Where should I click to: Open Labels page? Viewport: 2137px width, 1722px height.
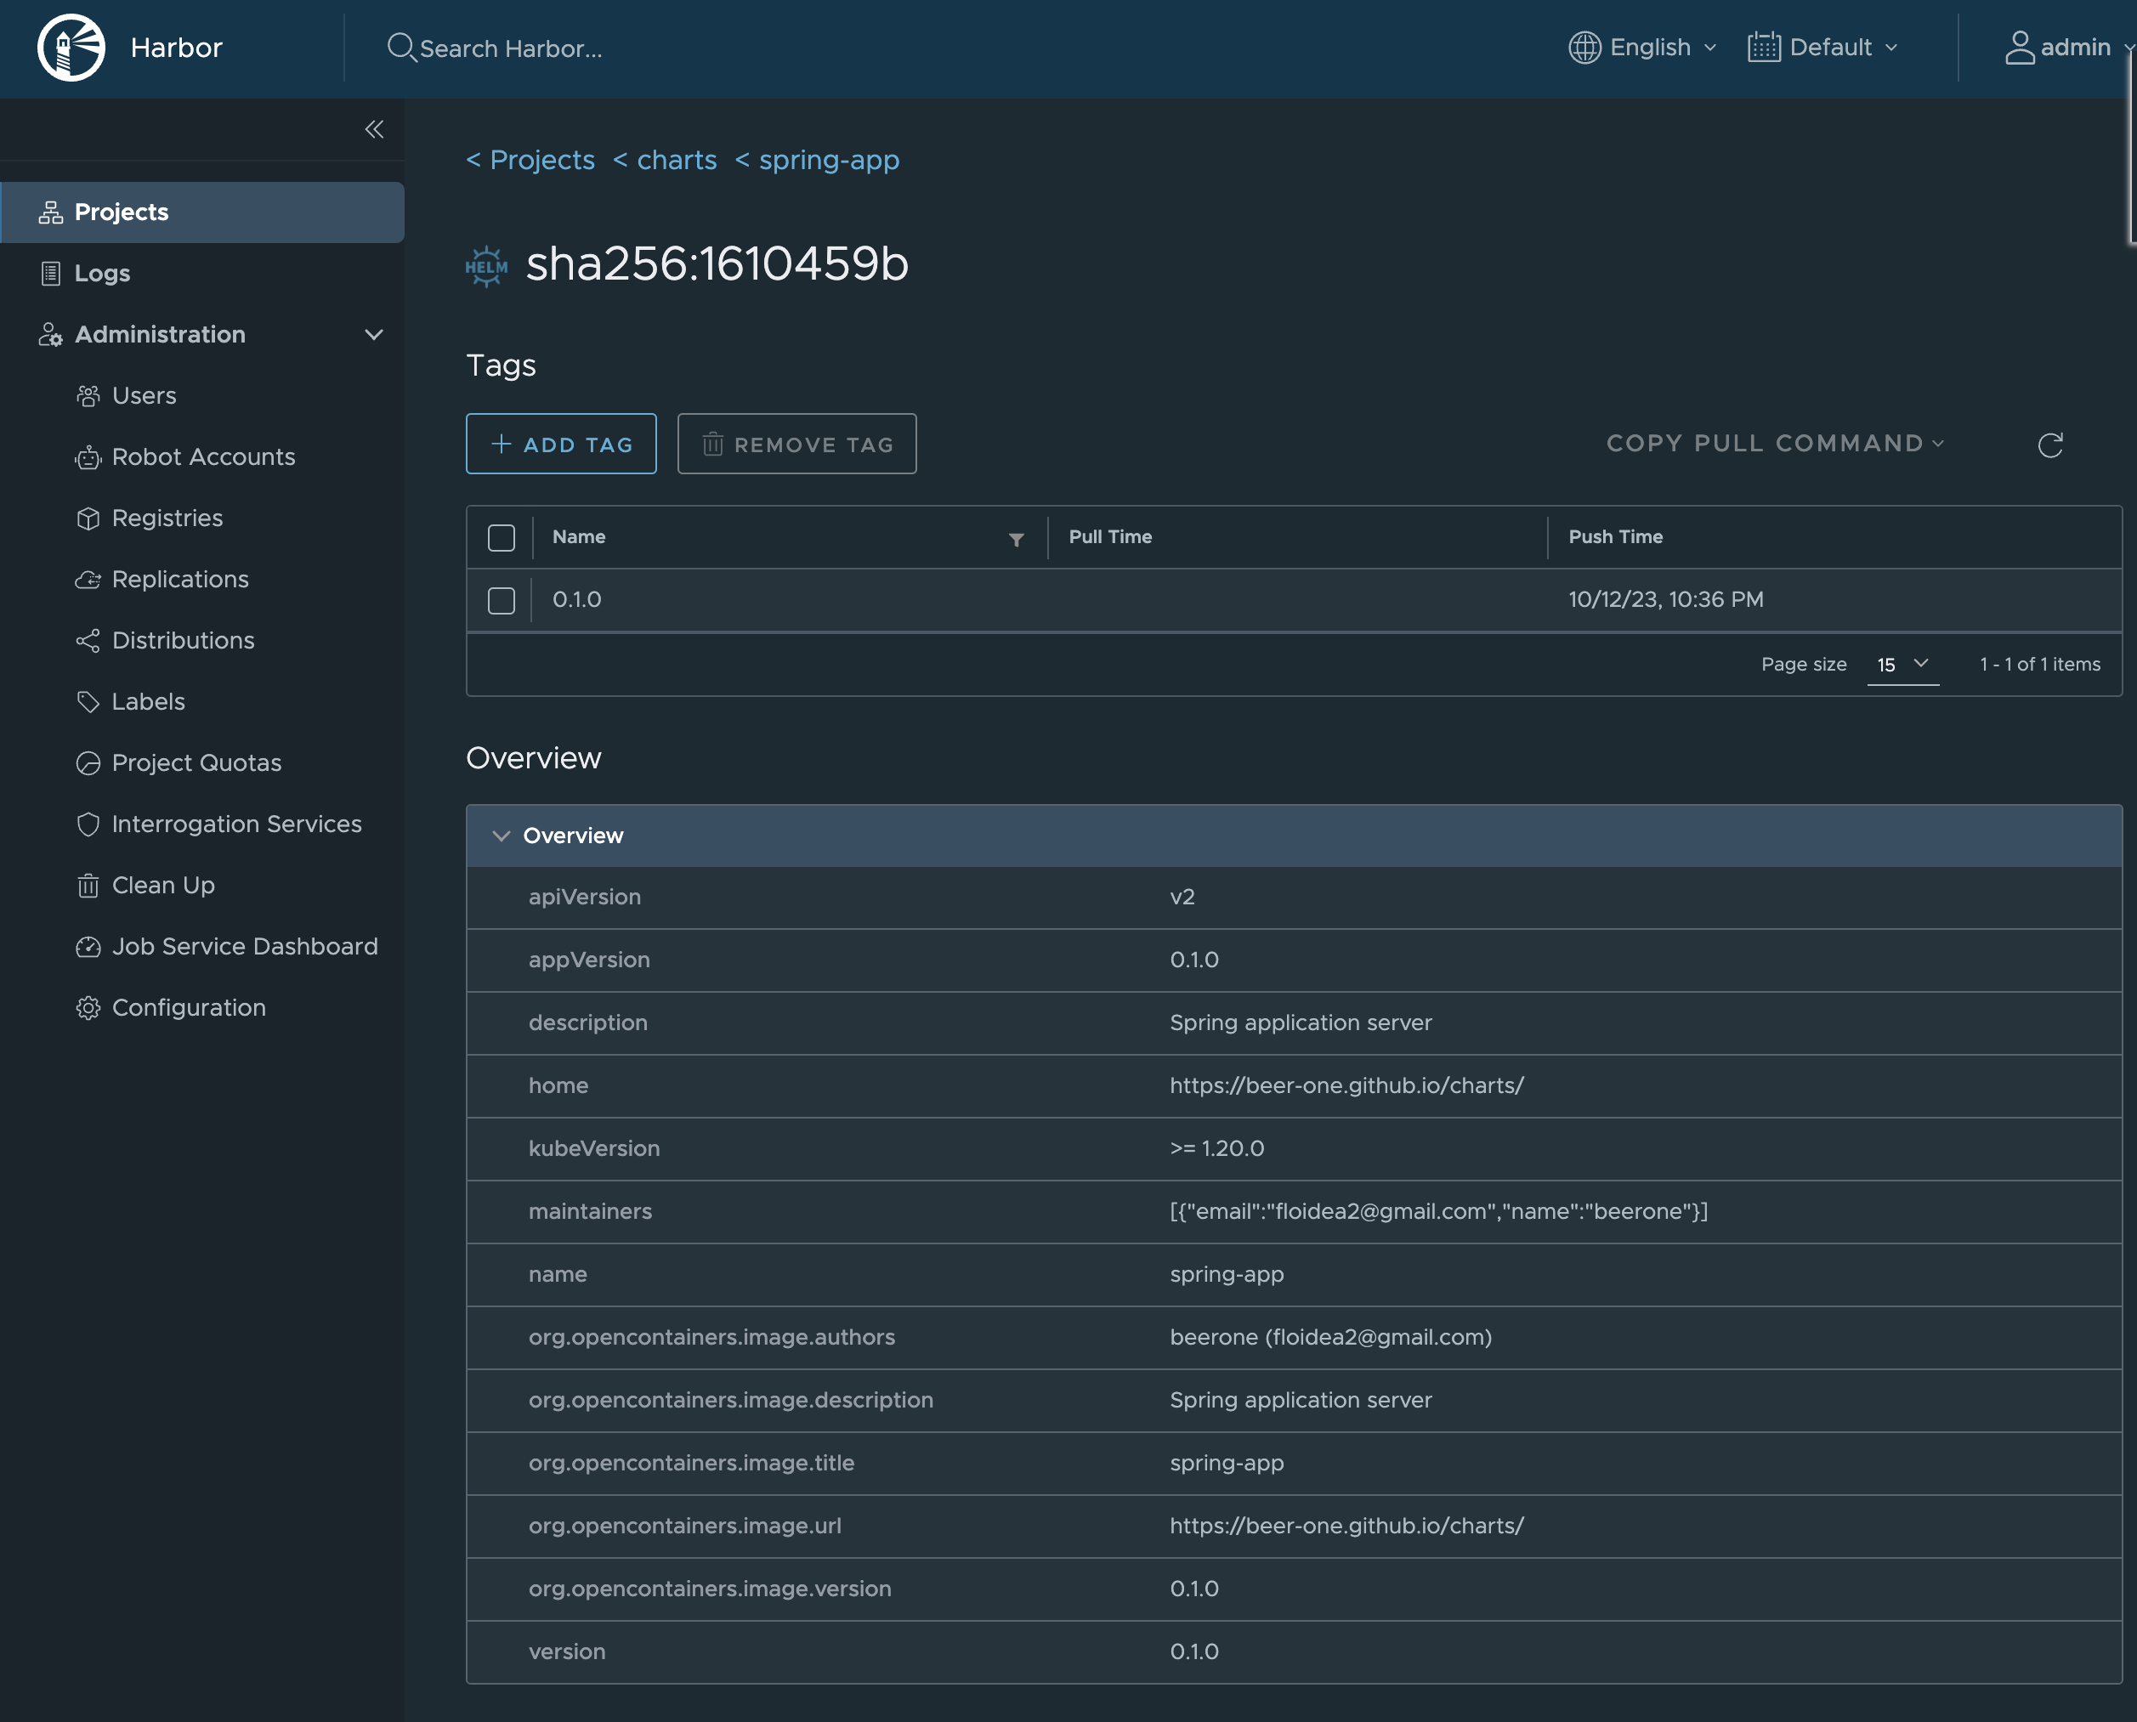tap(149, 702)
